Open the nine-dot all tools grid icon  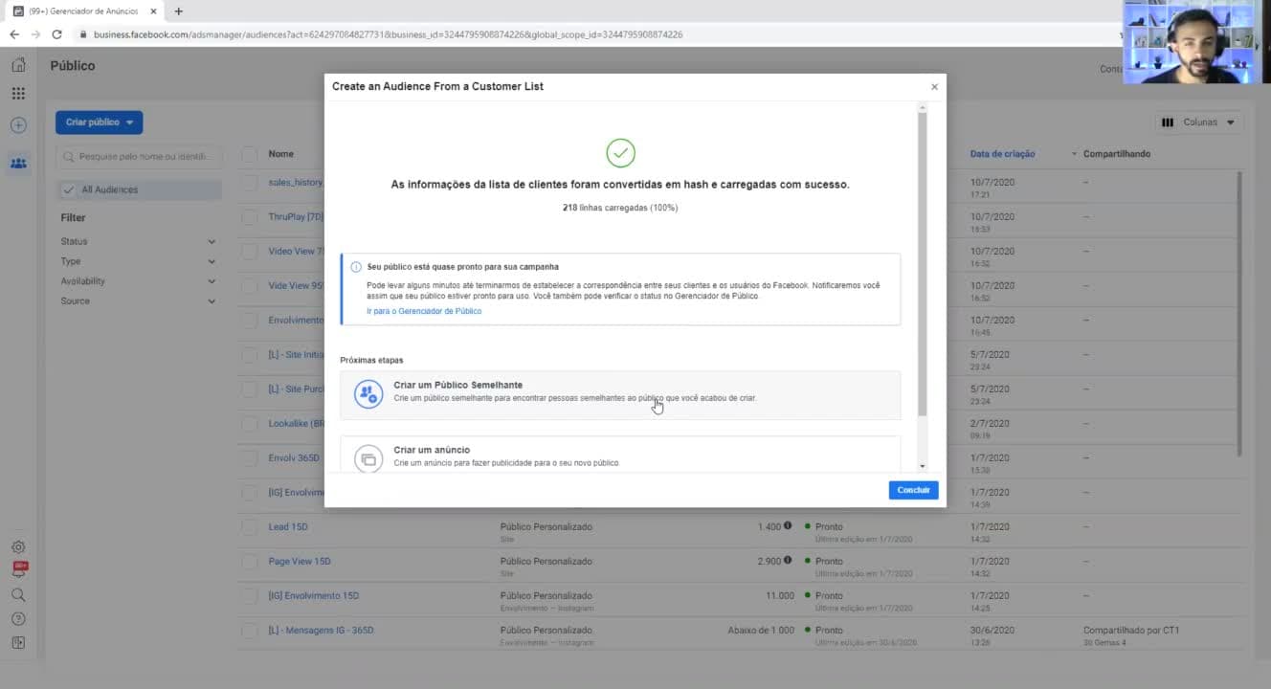[18, 94]
